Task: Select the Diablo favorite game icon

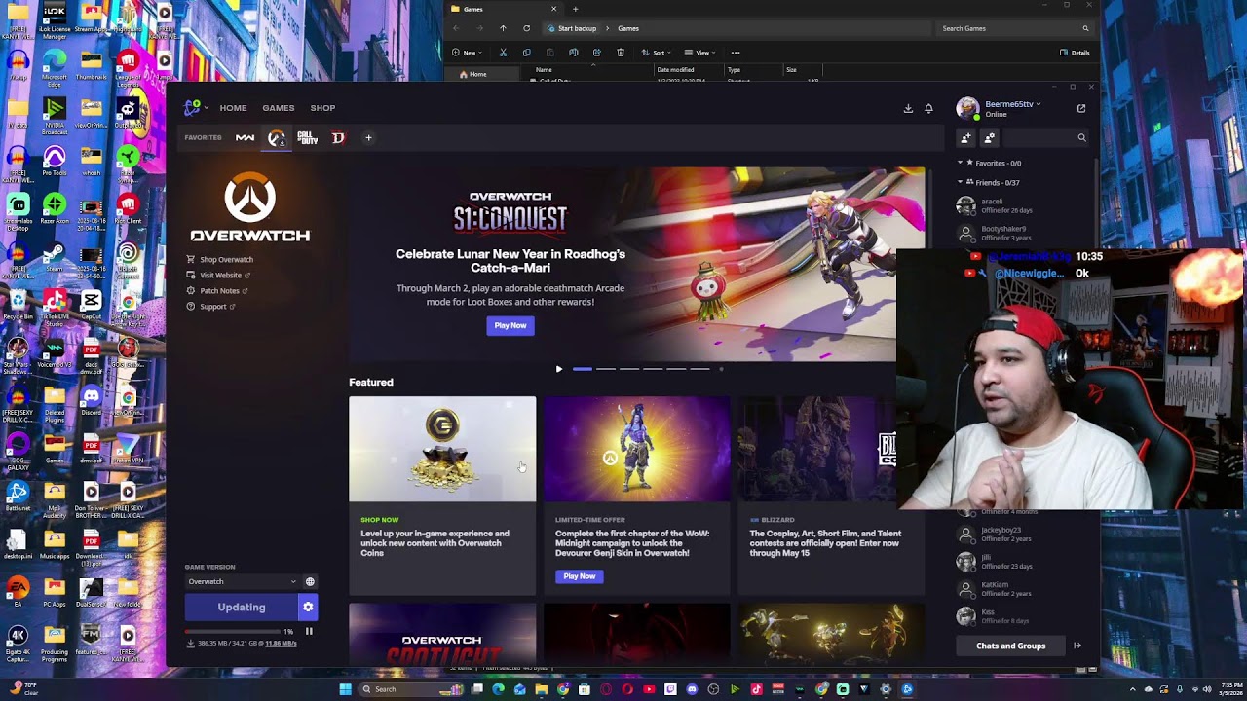Action: tap(338, 138)
